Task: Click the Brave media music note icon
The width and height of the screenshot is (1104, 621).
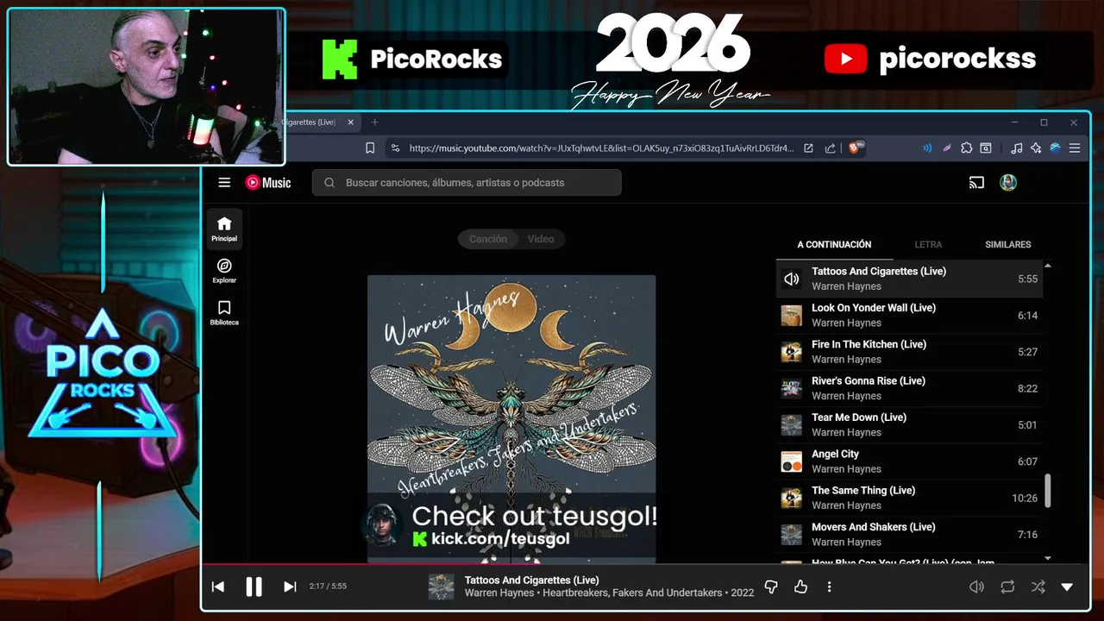Action: [x=1017, y=148]
